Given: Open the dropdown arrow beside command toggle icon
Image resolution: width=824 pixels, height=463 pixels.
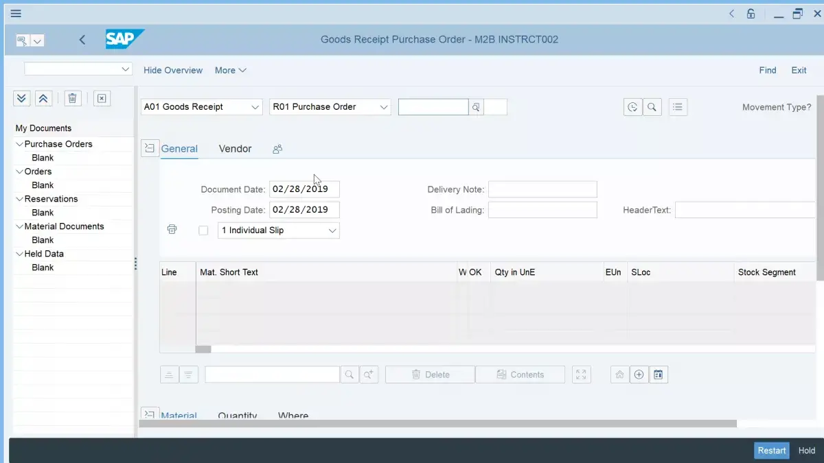Looking at the screenshot, I should (x=38, y=41).
